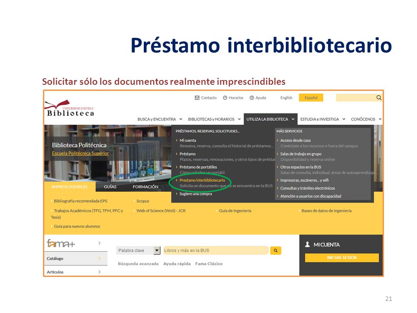Open Guía para nuevos alumnos link

click(x=77, y=226)
